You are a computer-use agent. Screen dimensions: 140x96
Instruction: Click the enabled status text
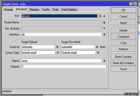[x=7, y=91]
